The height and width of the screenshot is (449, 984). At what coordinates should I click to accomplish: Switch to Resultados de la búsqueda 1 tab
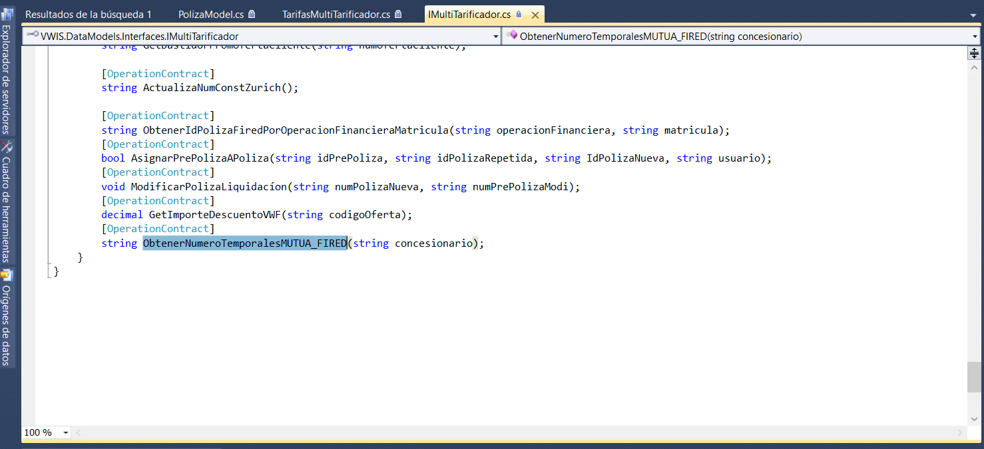pyautogui.click(x=89, y=14)
